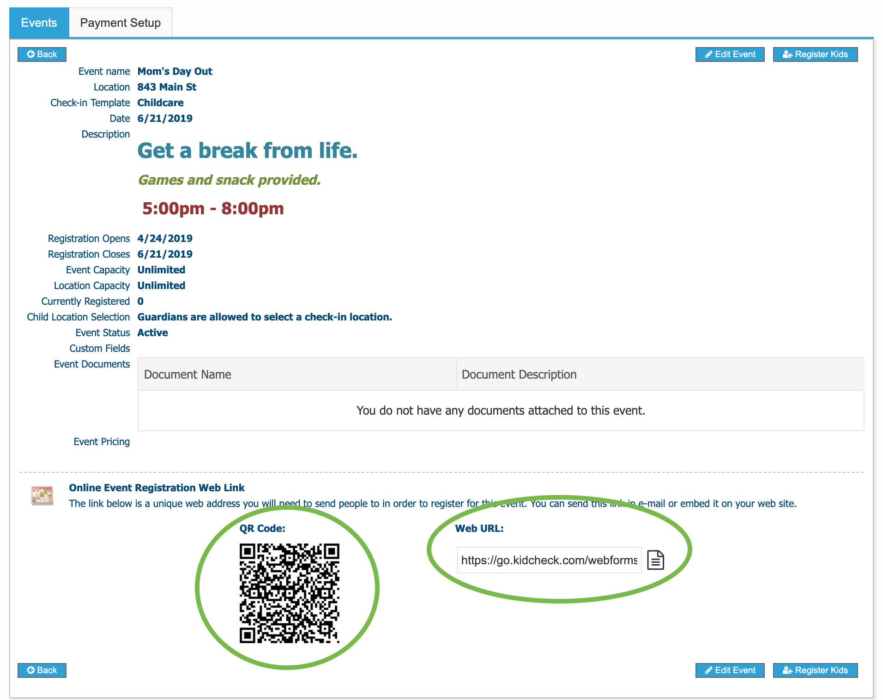Copy the Web URL with the document icon
The image size is (883, 700).
(x=655, y=560)
